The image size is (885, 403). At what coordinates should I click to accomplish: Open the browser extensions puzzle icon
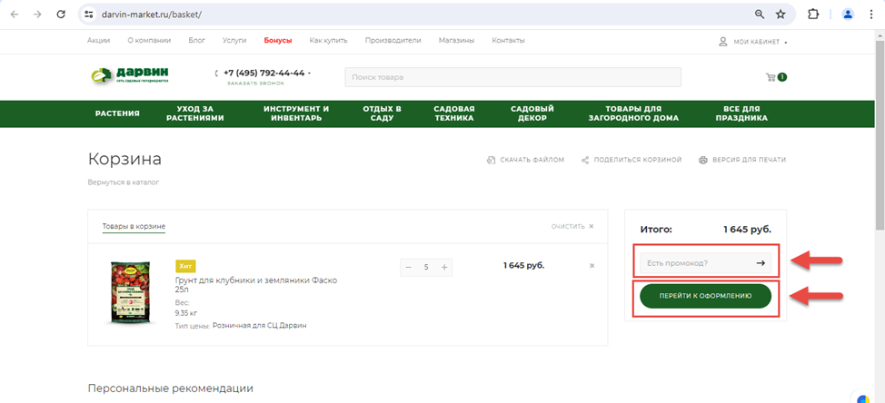813,15
